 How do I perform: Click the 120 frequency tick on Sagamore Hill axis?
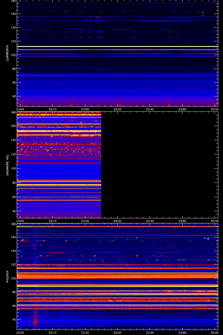tap(13, 154)
